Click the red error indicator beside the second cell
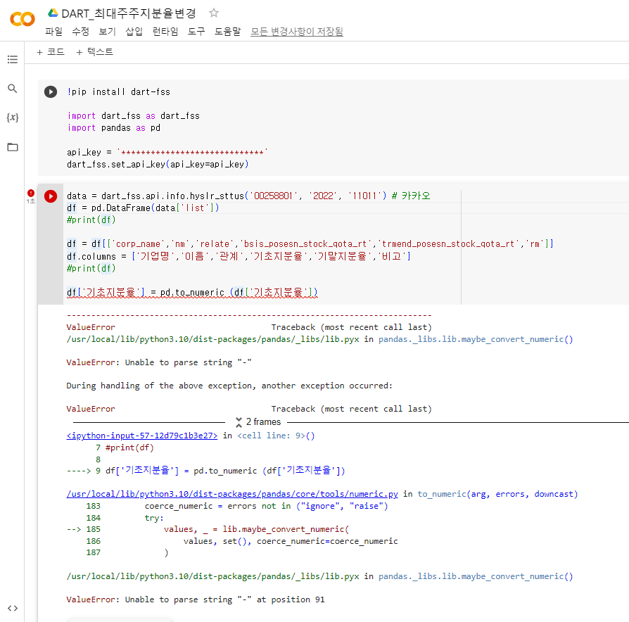Viewport: 629px width, 622px height. 31,193
